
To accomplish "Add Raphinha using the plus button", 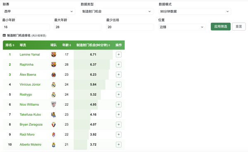I will [119, 64].
